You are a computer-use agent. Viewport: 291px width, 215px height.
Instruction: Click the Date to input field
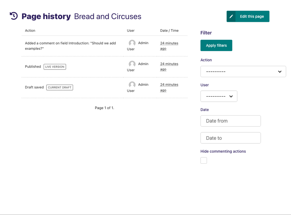pyautogui.click(x=231, y=138)
